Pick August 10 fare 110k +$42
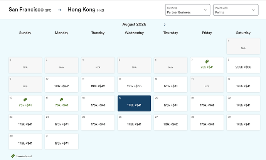The height and width of the screenshot is (160, 266). point(62,84)
